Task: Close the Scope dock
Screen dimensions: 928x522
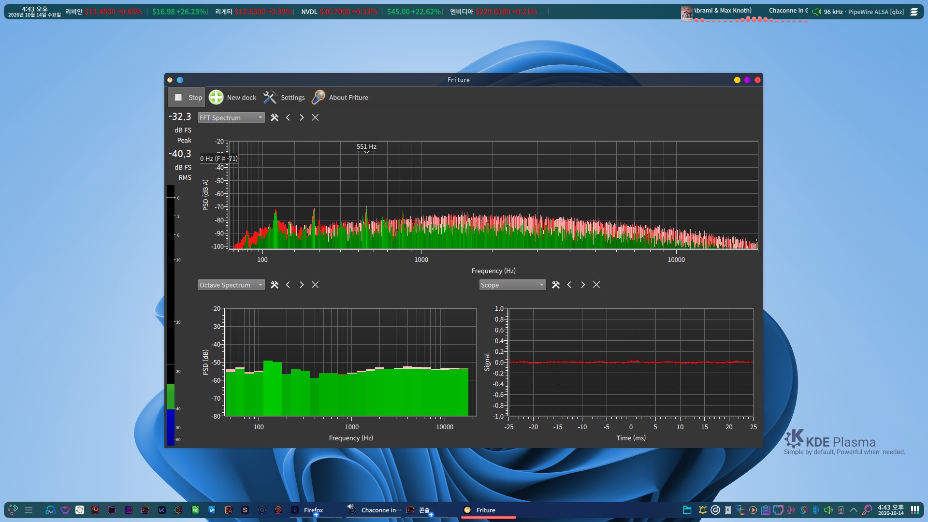Action: click(596, 285)
